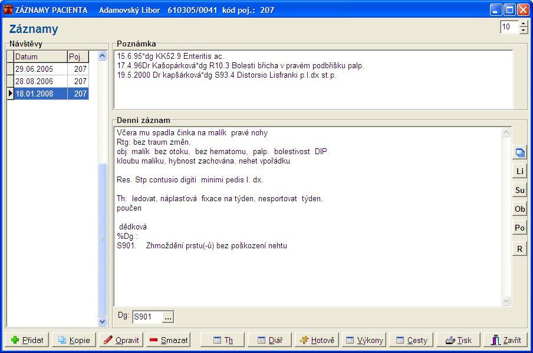Click the application icon in title bar
Screen dimensions: 533x353
[x=8, y=10]
